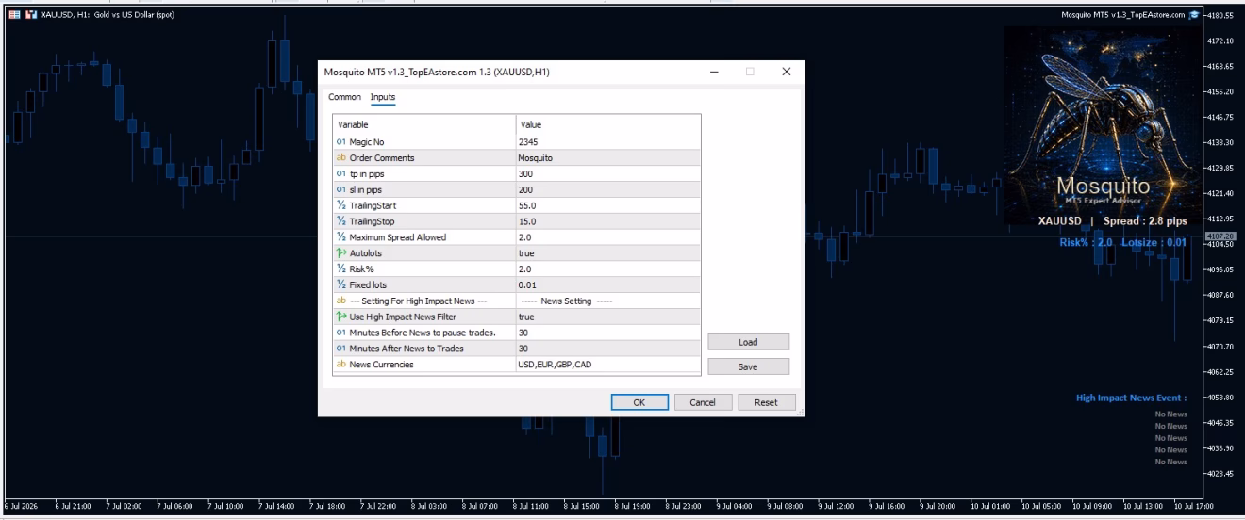Click the string icon beside News Currencies

tap(340, 365)
